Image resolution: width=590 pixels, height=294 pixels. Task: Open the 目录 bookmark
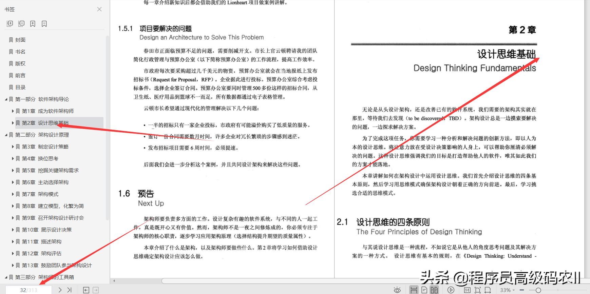[20, 87]
